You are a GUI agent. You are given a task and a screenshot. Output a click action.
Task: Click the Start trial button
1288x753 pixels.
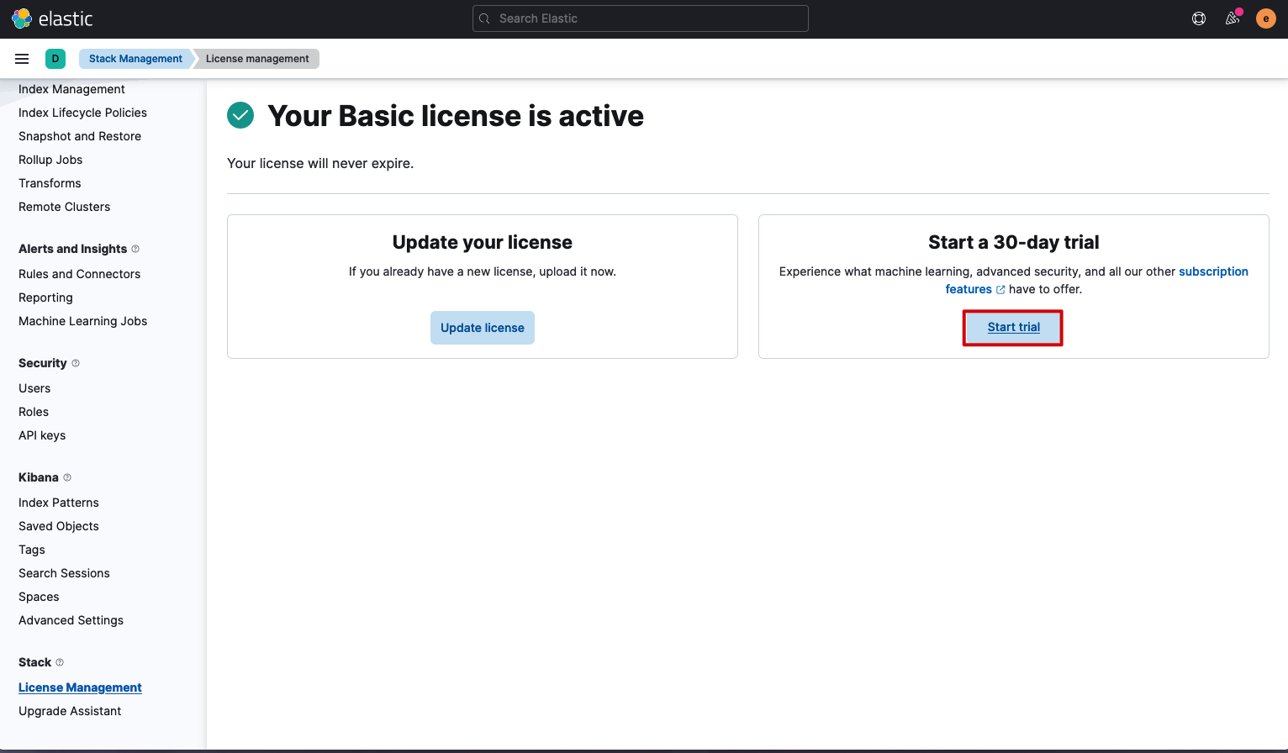coord(1013,328)
